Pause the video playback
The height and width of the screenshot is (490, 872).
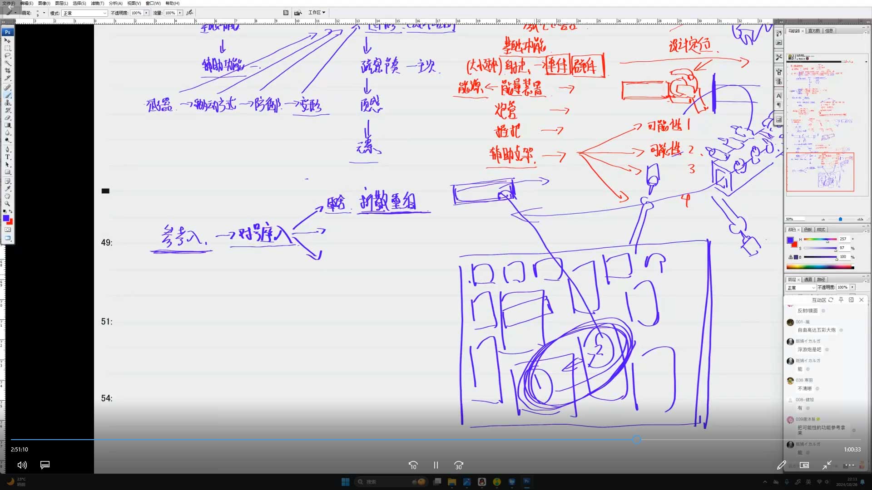pyautogui.click(x=436, y=465)
